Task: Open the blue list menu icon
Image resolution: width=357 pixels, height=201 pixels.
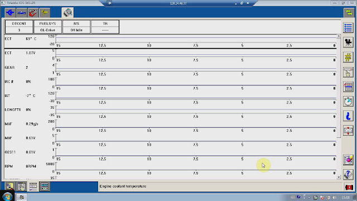Action: 348,28
